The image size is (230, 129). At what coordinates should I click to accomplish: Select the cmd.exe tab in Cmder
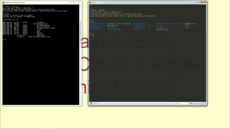[95, 103]
